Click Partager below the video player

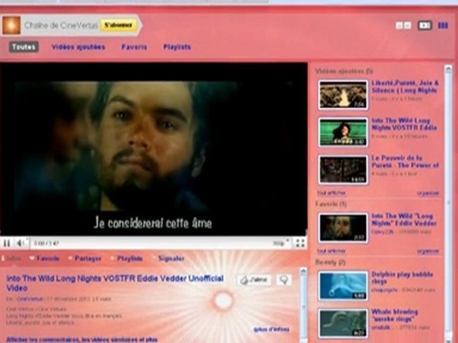point(85,258)
